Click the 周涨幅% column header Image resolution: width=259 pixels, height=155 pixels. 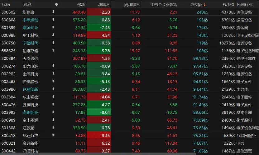(132, 4)
